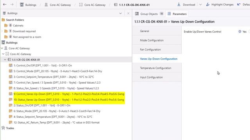Select 7: Control_Fan_Speed / 3 Speeds row
This screenshot has height=140, width=250.
[x=57, y=82]
